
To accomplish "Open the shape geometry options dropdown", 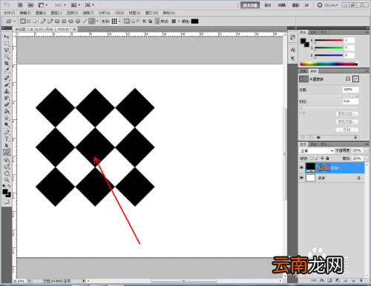I will point(97,21).
